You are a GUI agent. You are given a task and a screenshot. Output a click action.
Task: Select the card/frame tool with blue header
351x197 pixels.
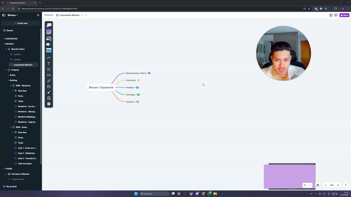coord(49,50)
